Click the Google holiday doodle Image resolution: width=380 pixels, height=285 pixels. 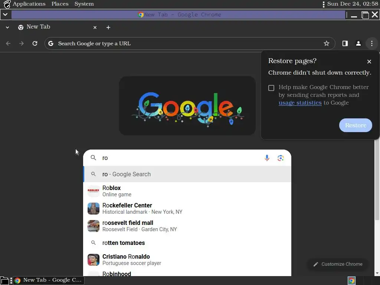[x=187, y=106]
